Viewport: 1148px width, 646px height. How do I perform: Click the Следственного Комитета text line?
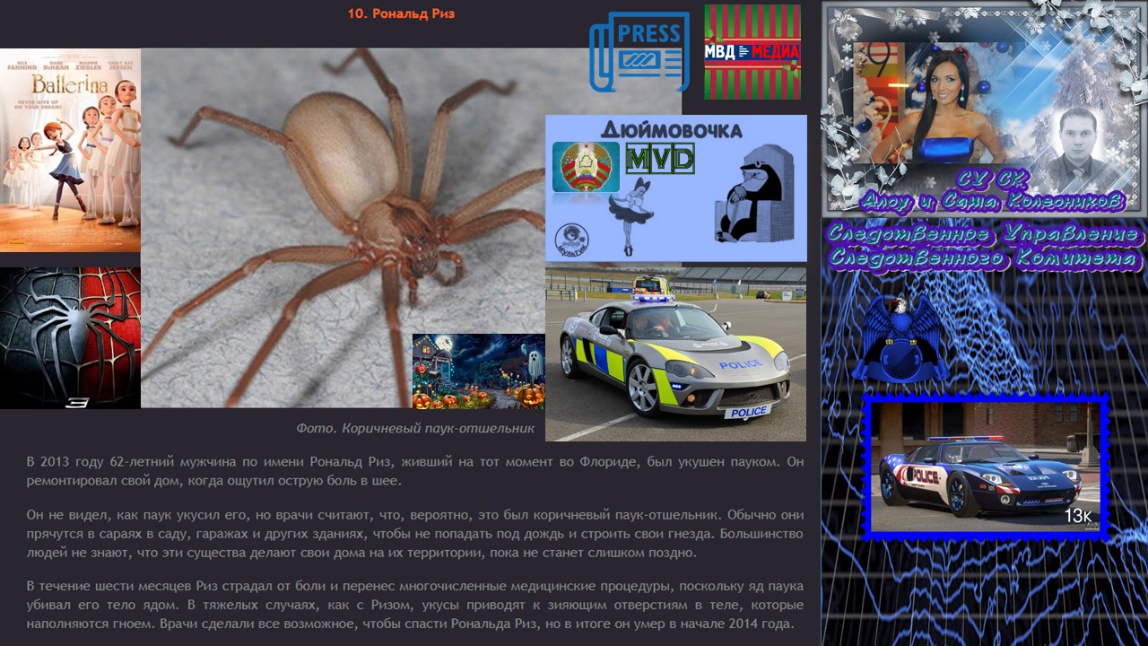pyautogui.click(x=985, y=258)
